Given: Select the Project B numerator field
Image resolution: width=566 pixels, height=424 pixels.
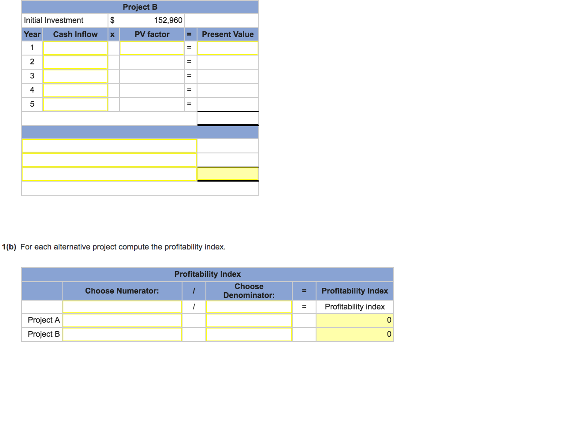Looking at the screenshot, I should 122,335.
